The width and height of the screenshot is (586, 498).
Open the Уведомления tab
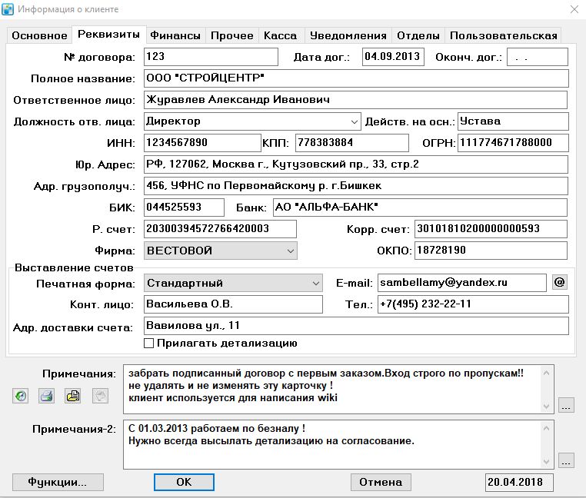pos(348,35)
